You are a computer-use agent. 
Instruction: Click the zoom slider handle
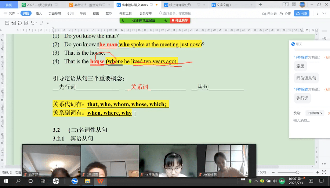[x=297, y=172]
